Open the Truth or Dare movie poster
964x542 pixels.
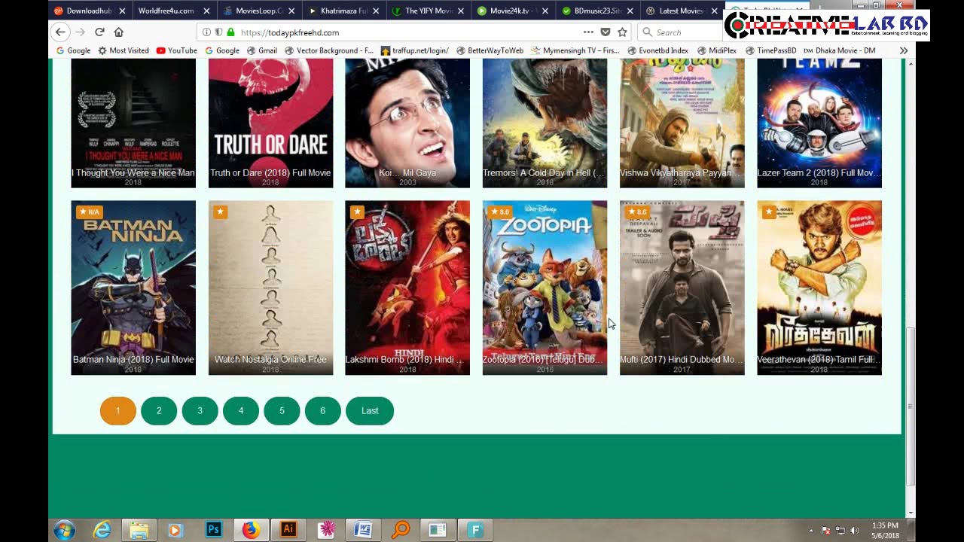tap(270, 123)
